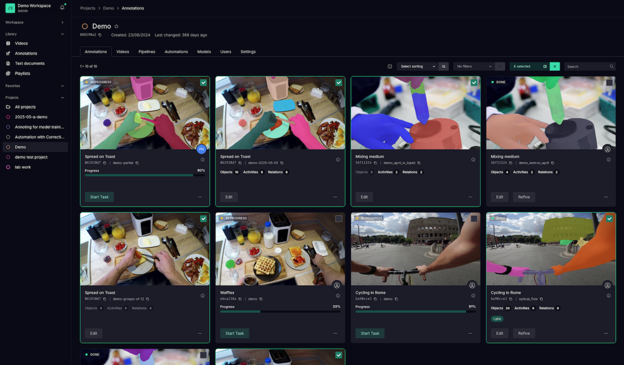The height and width of the screenshot is (365, 624).
Task: Click the Waffles card progress bar
Action: click(280, 311)
